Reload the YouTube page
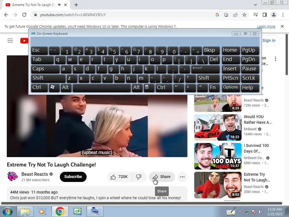The width and height of the screenshot is (289, 217). click(x=24, y=15)
